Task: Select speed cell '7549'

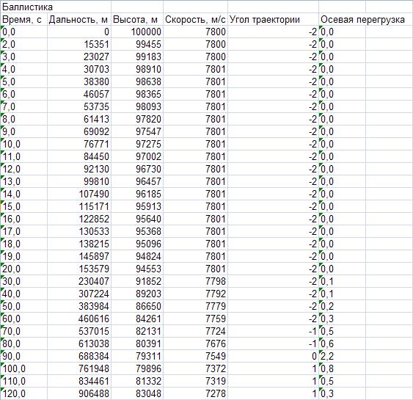Action: click(x=195, y=356)
